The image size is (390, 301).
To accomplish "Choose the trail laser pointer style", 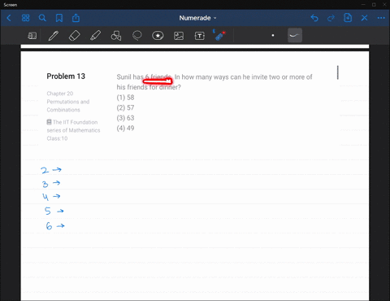I will [295, 35].
